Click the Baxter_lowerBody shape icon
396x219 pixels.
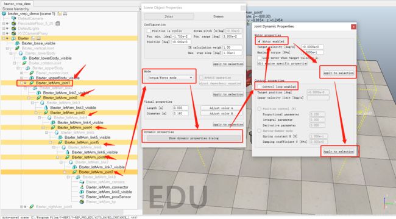coord(21,54)
